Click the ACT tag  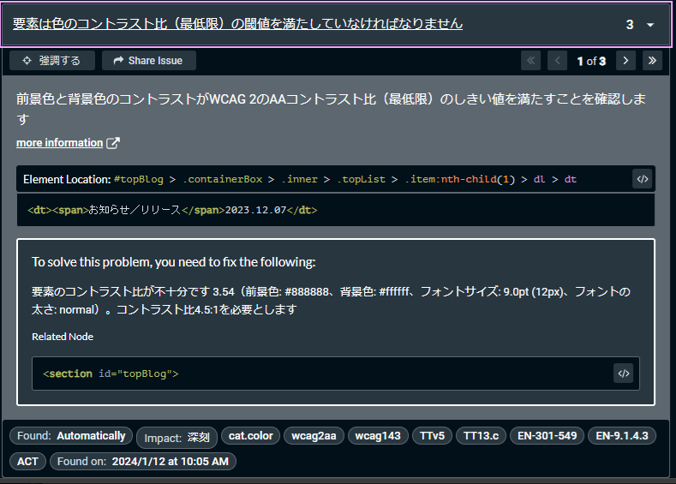[x=27, y=461]
